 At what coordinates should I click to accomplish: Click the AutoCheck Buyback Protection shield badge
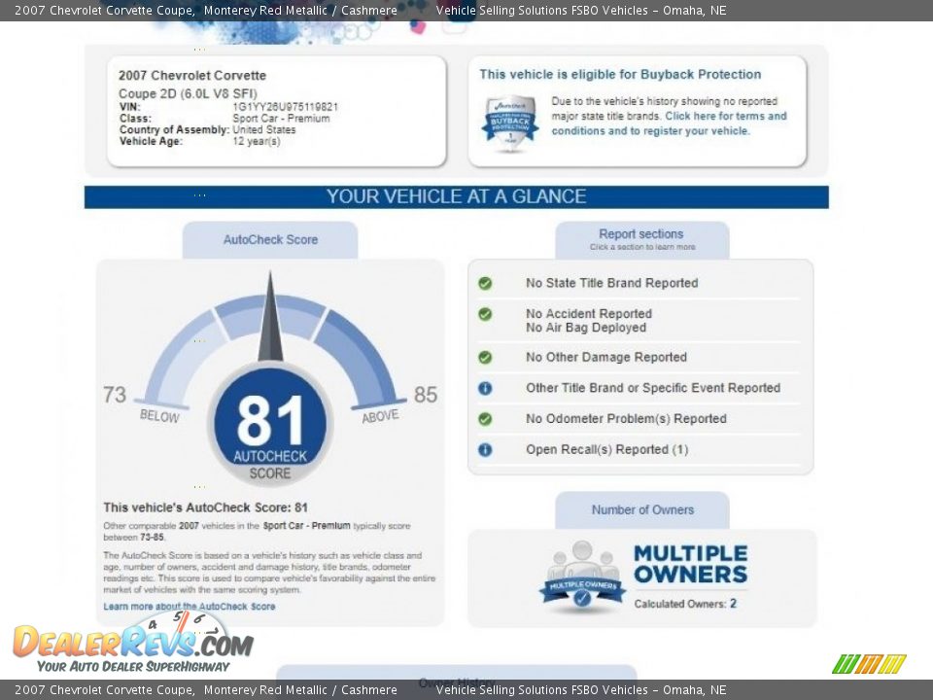(510, 123)
